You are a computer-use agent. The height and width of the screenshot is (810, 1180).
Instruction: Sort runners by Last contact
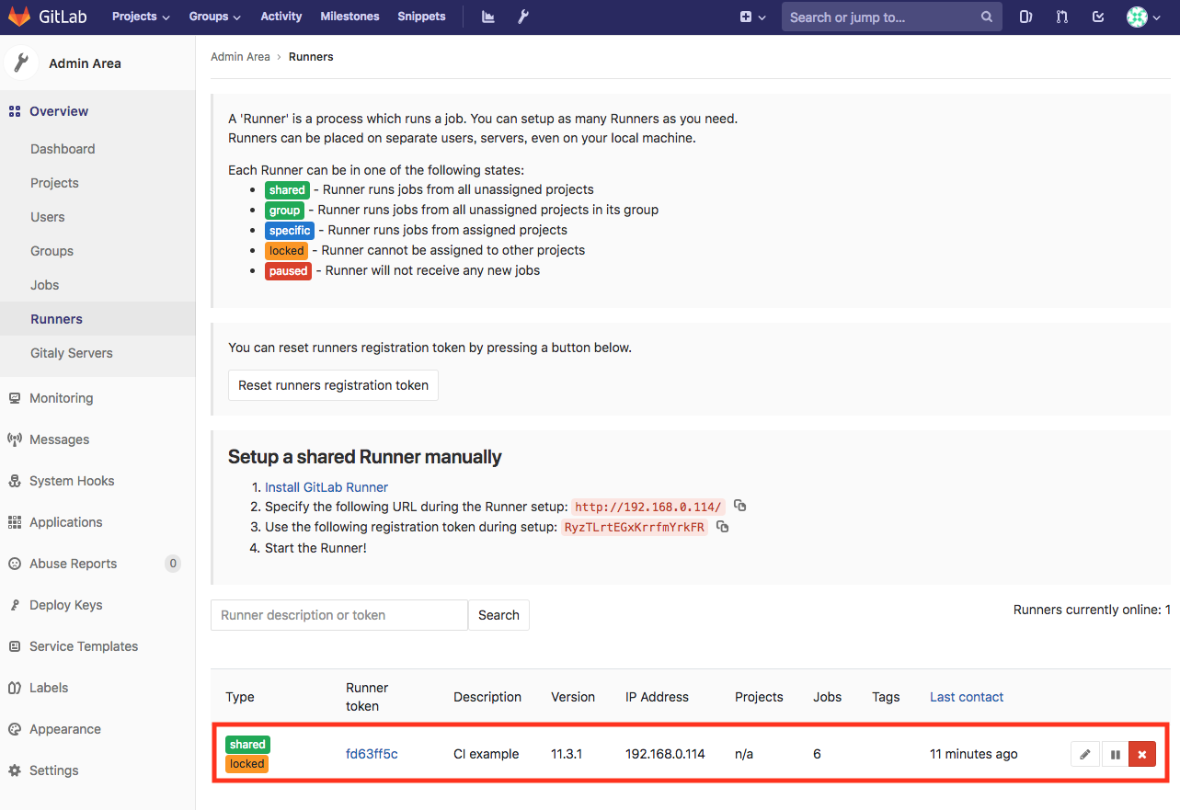(966, 697)
